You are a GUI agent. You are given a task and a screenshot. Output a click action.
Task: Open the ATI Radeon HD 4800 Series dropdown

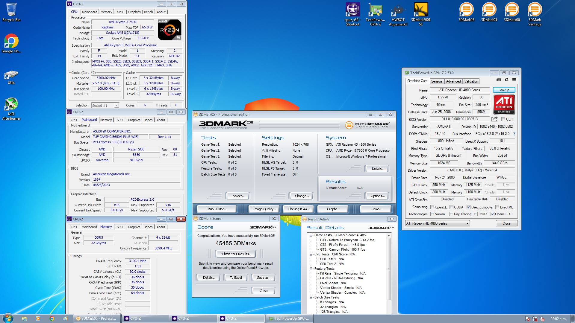tap(438, 223)
